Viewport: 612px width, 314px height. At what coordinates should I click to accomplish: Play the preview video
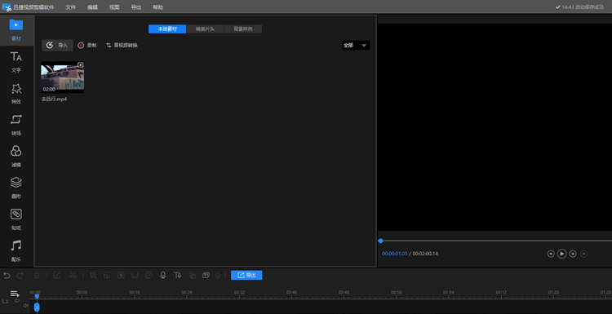pos(561,254)
